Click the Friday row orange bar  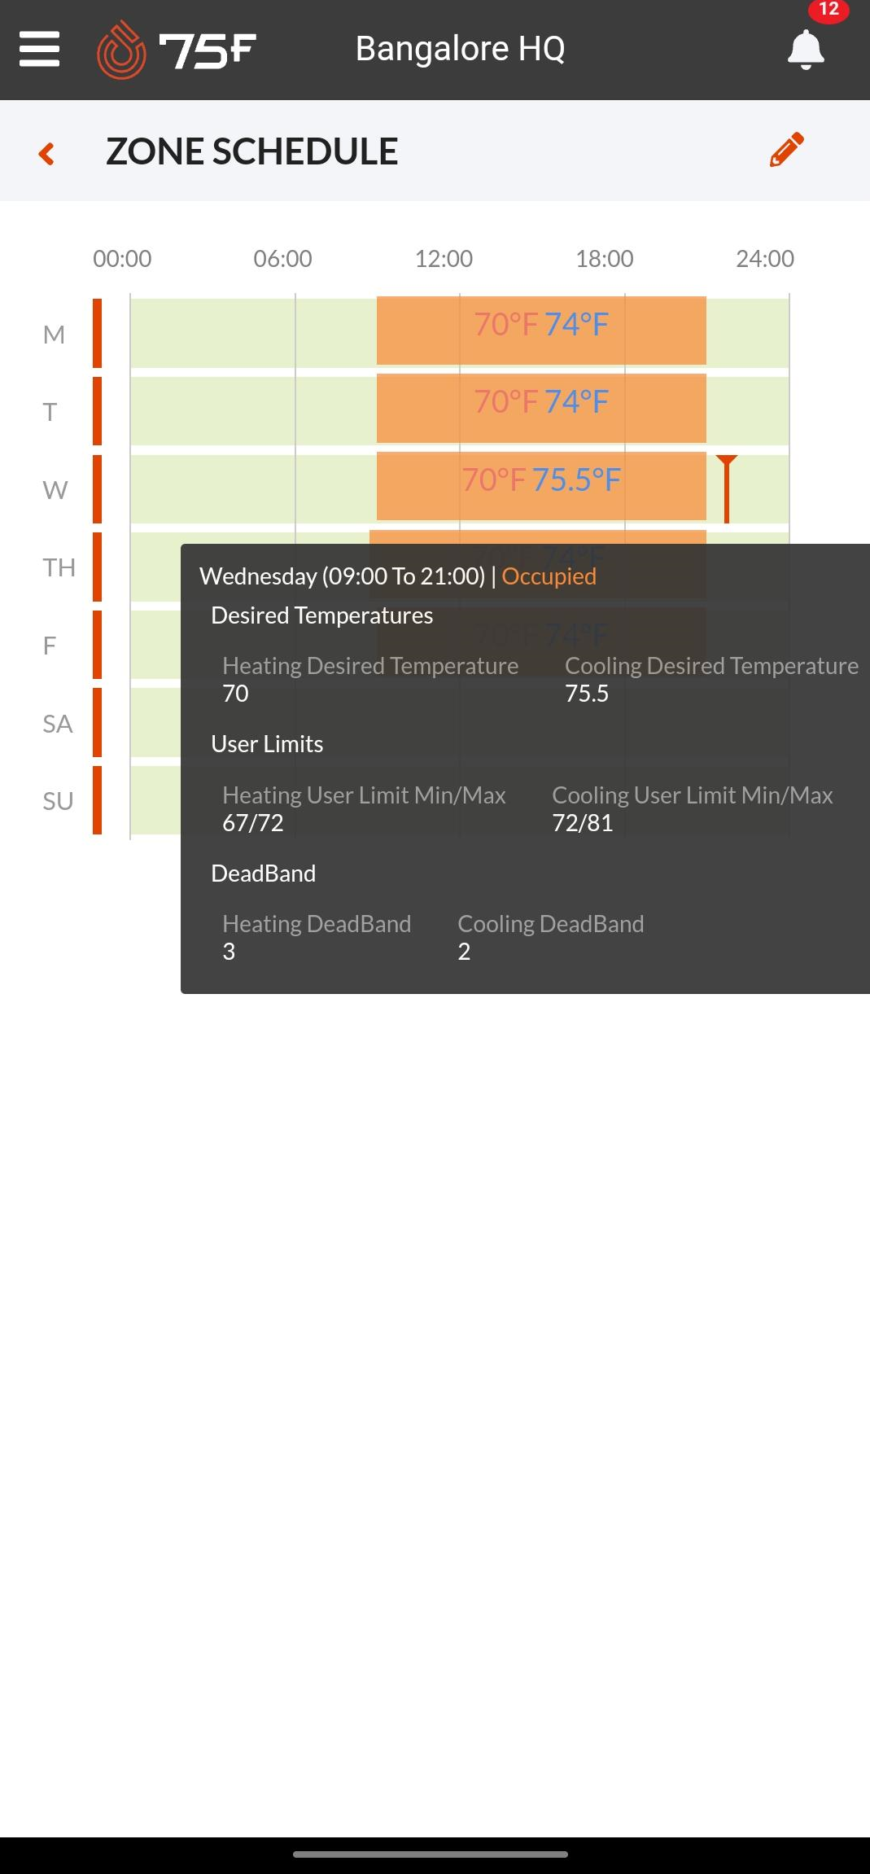[x=97, y=645]
